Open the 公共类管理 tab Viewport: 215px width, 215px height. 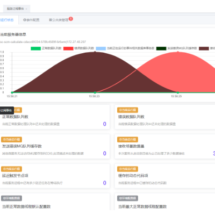tap(59, 20)
